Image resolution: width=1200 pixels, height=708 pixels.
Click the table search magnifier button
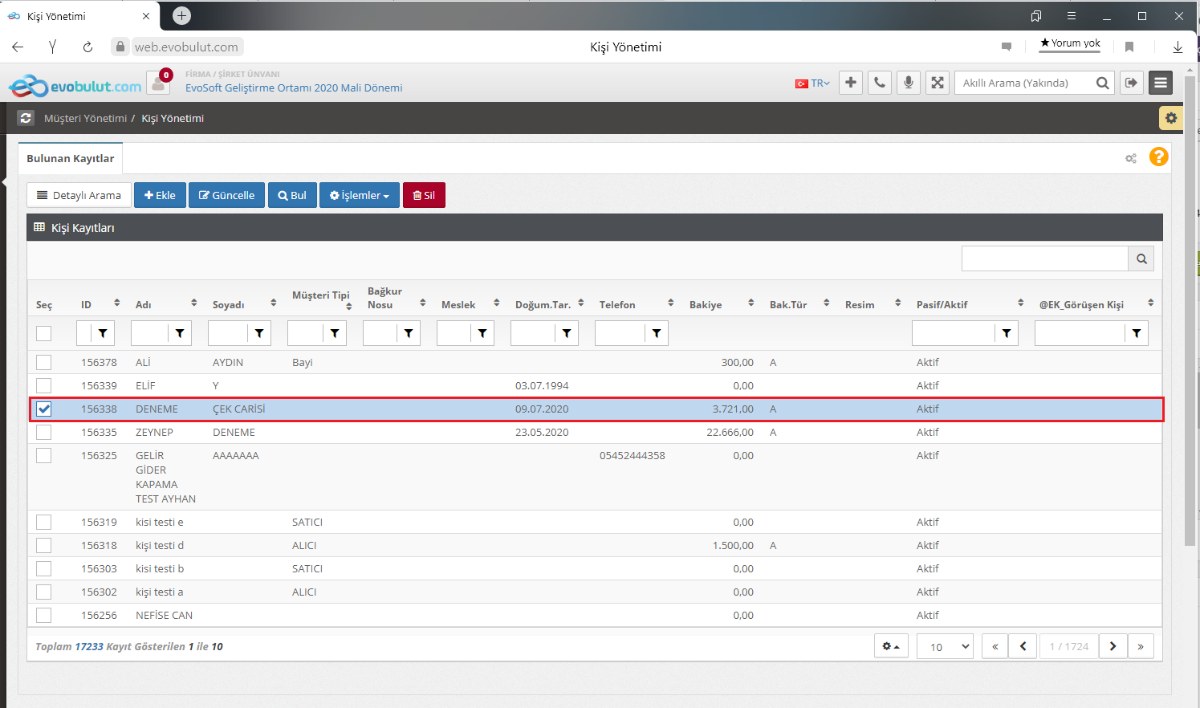(1141, 258)
